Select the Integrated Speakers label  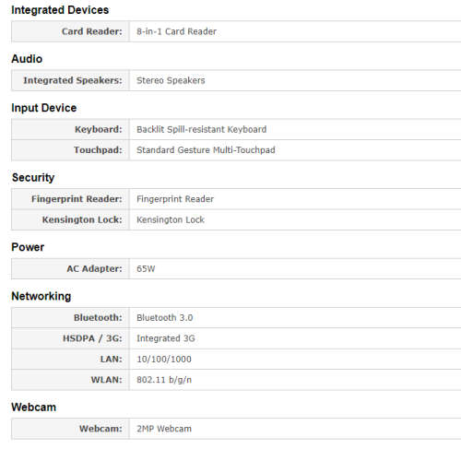tap(73, 80)
